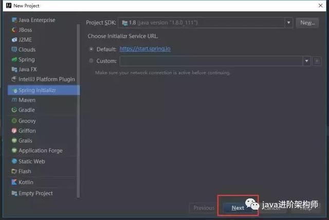Select Griffon project type
Viewport: 329px width, 220px height.
[x=27, y=131]
